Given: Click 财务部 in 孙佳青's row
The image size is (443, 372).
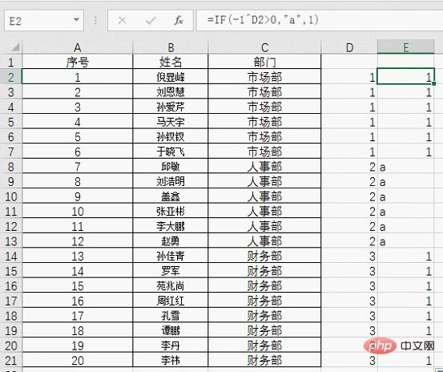Looking at the screenshot, I should point(264,256).
